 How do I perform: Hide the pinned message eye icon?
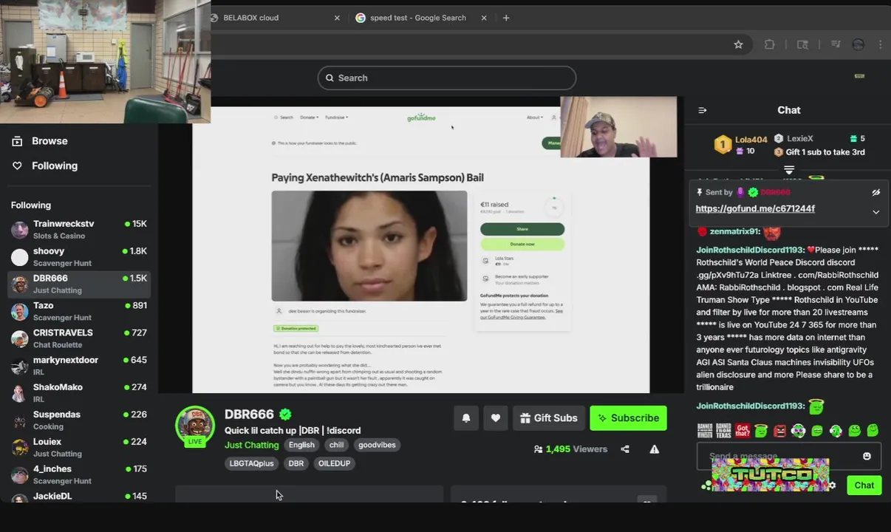coord(875,192)
